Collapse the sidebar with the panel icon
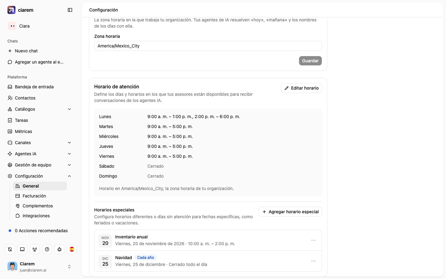 70,10
